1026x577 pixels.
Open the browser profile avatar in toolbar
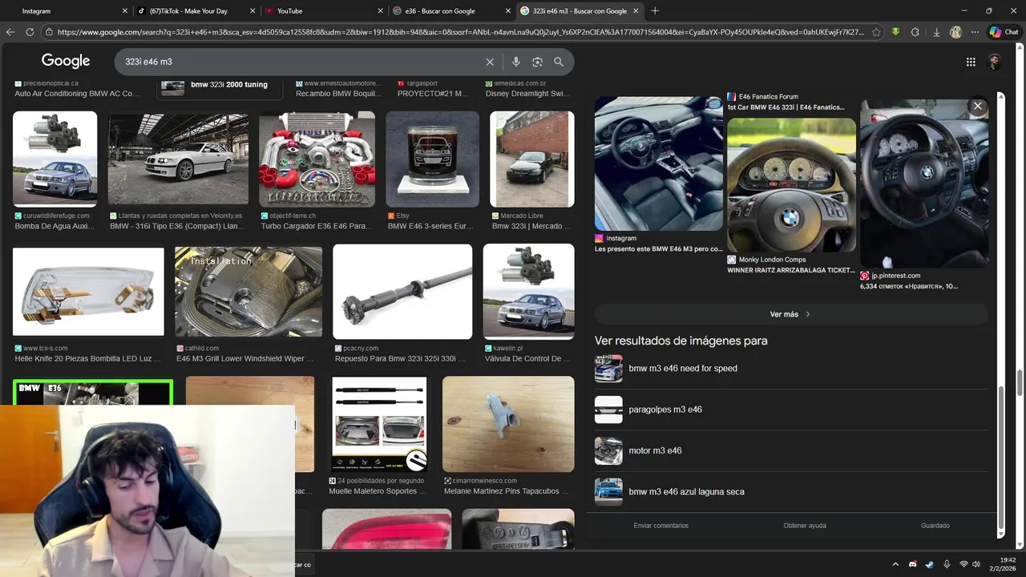(x=955, y=32)
